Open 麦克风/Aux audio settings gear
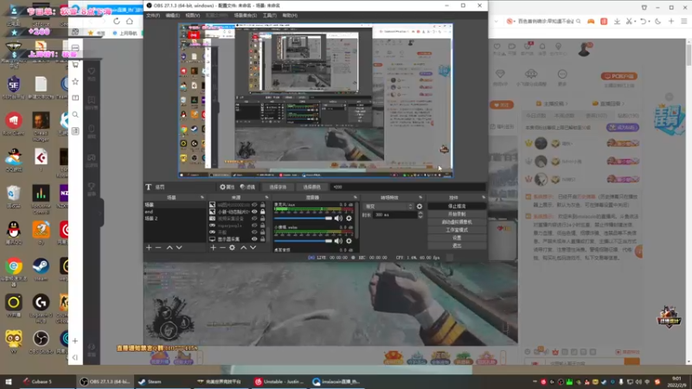Image resolution: width=692 pixels, height=389 pixels. click(x=349, y=219)
